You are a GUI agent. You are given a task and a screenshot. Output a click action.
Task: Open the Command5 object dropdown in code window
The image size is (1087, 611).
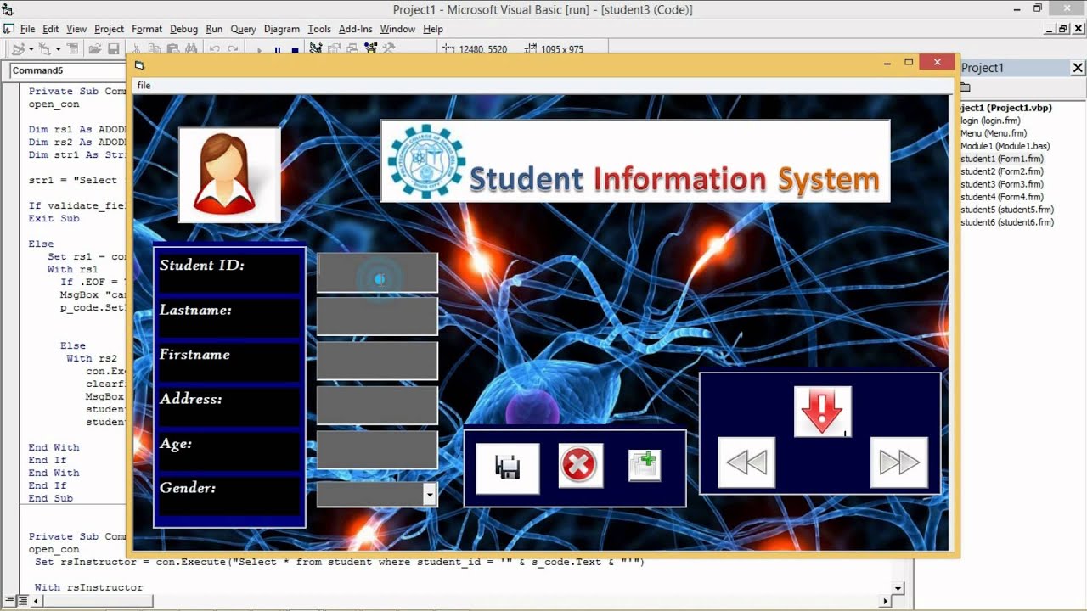68,70
